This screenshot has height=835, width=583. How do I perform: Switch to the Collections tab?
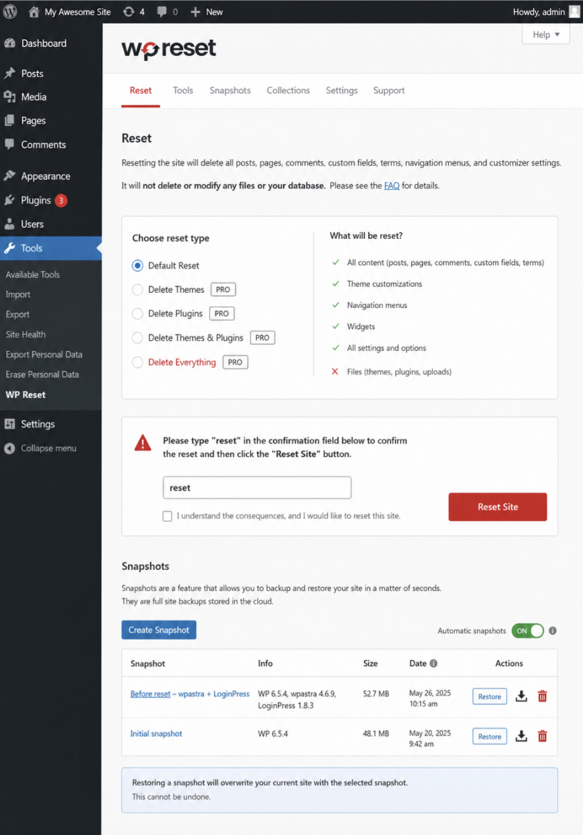288,90
